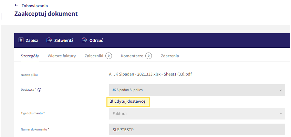This screenshot has width=291, height=137.
Task: Open the Zdarzenia tab
Action: 170,56
